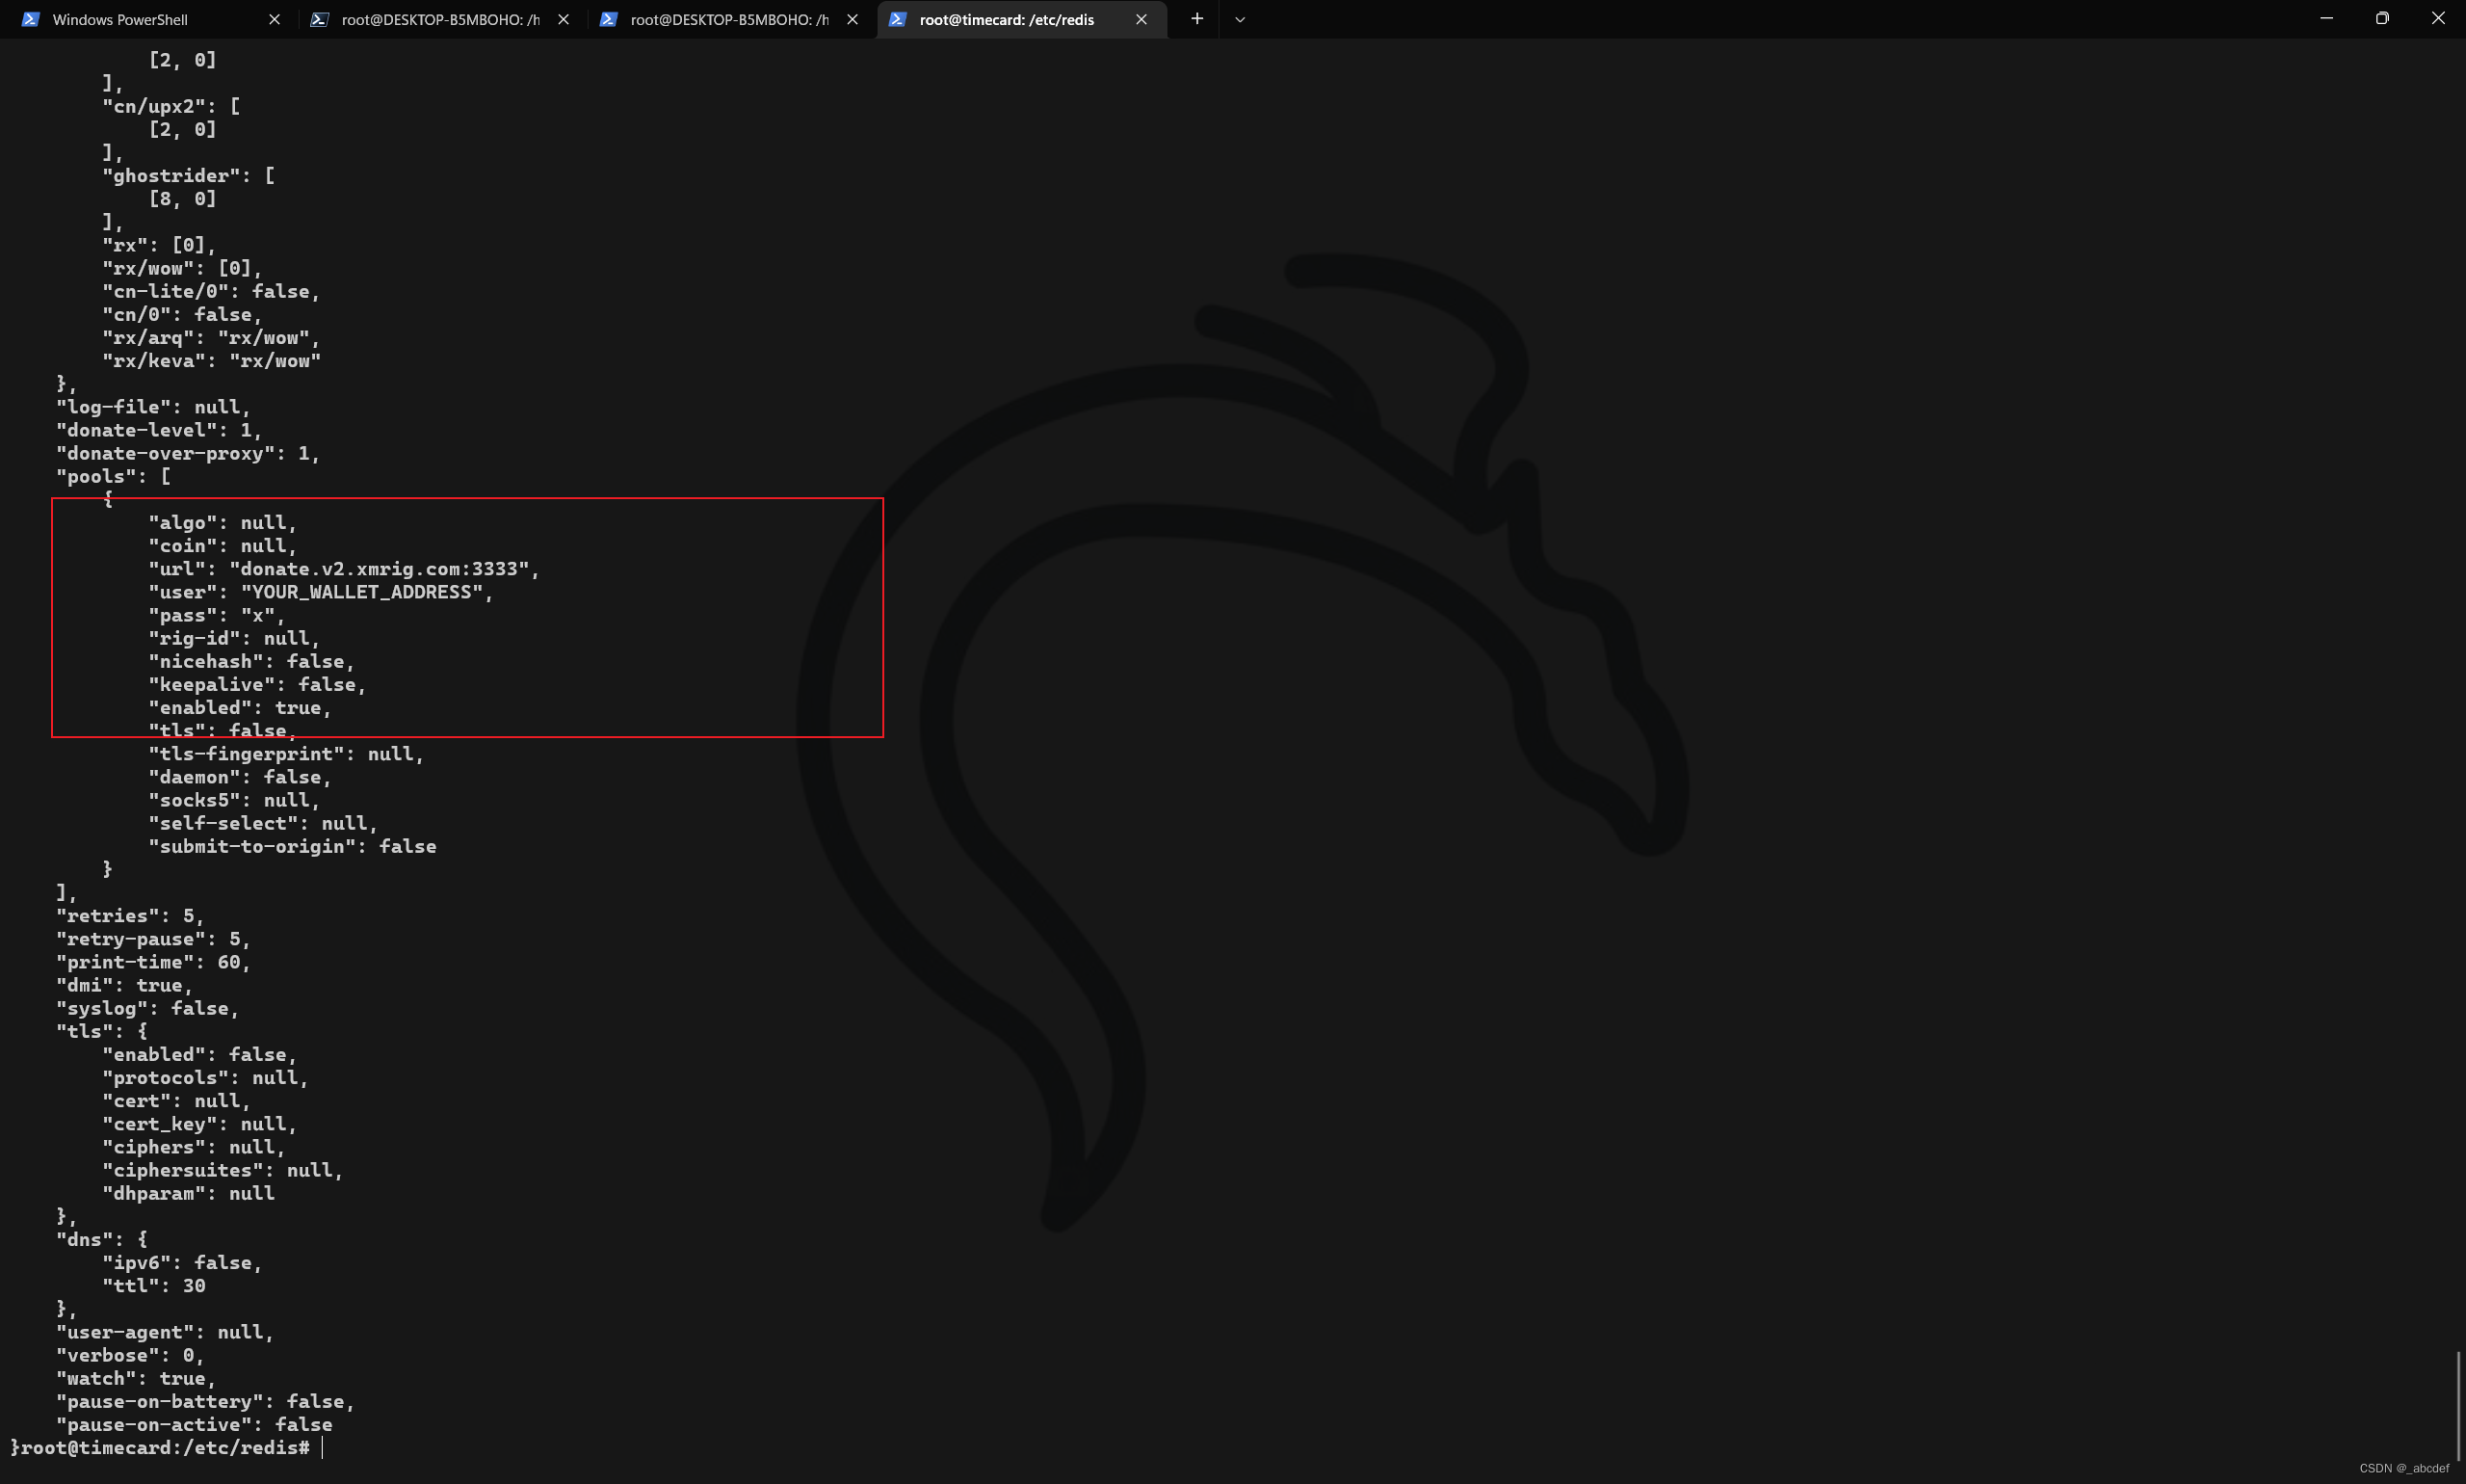Expand the new-tab profiles dropdown chevron
The height and width of the screenshot is (1484, 2466).
pos(1240,20)
